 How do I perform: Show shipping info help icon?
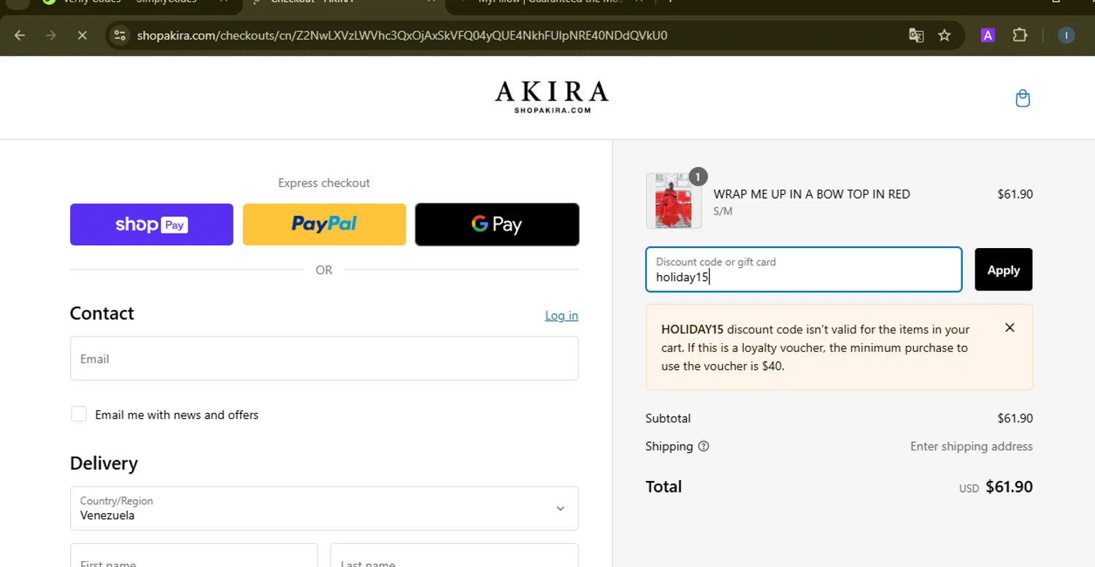[704, 447]
